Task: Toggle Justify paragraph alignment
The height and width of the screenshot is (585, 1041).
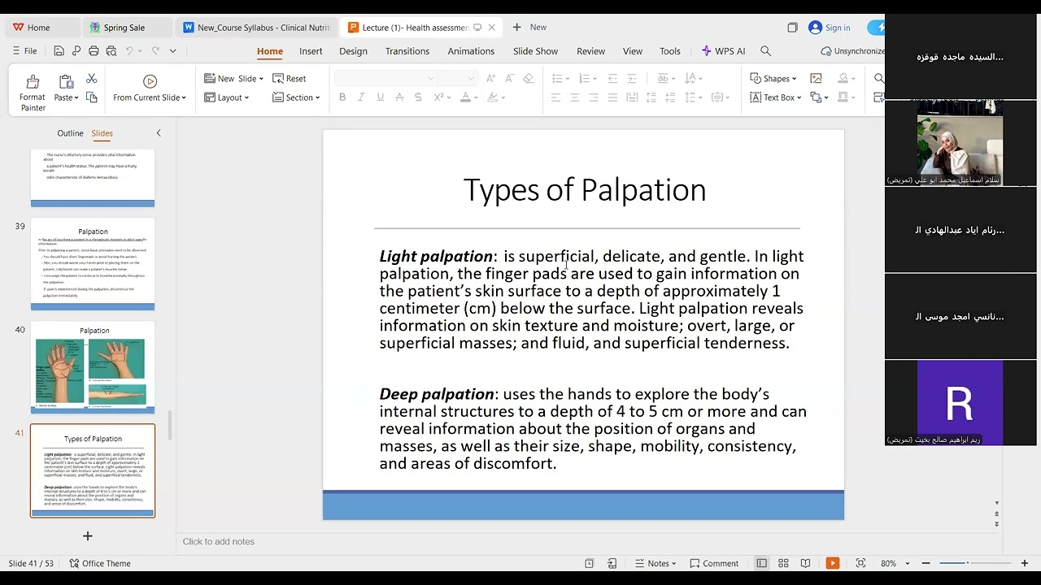Action: [x=612, y=97]
